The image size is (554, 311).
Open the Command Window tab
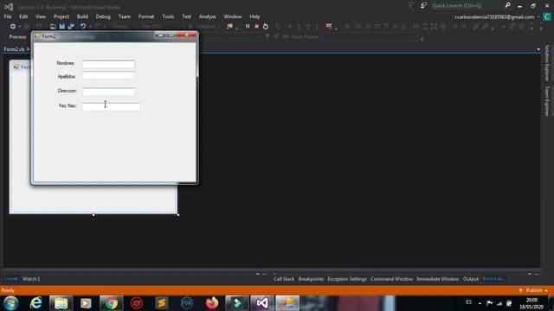[x=391, y=279]
